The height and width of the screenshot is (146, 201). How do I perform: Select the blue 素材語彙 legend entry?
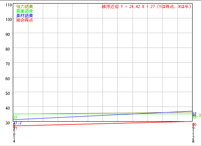tap(24, 16)
